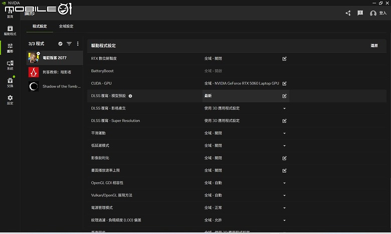
Task: Select Shadow of the Tomb game entry
Action: click(x=55, y=86)
